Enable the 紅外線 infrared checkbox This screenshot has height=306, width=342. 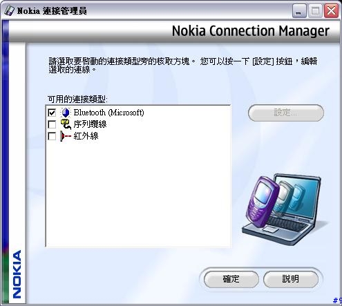52,136
